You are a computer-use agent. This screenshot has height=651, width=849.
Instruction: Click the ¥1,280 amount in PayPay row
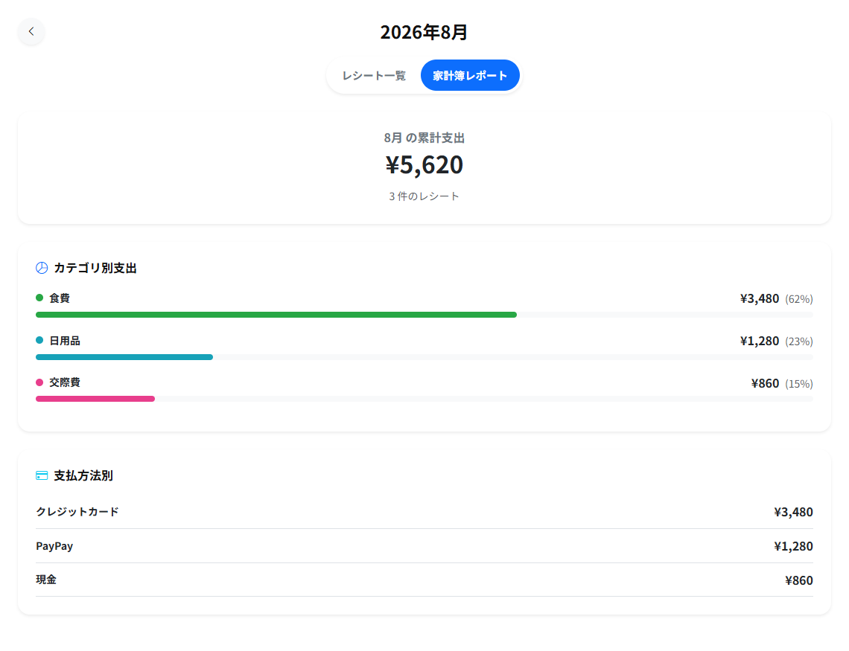(x=793, y=546)
